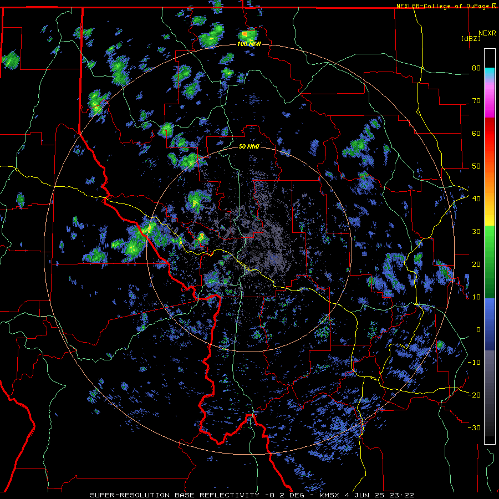Click the KMSX 4 JUN 25 23:22 timestamp
This screenshot has width=499, height=499.
click(x=366, y=495)
